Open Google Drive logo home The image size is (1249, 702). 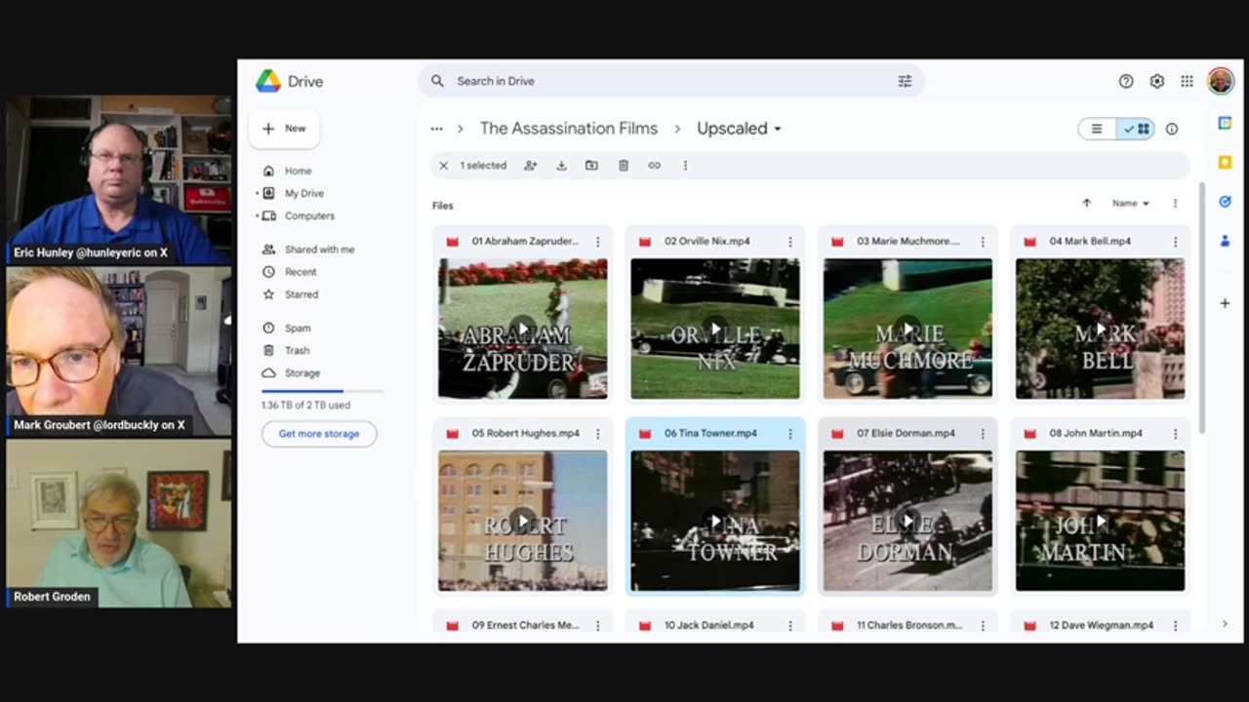(x=289, y=82)
